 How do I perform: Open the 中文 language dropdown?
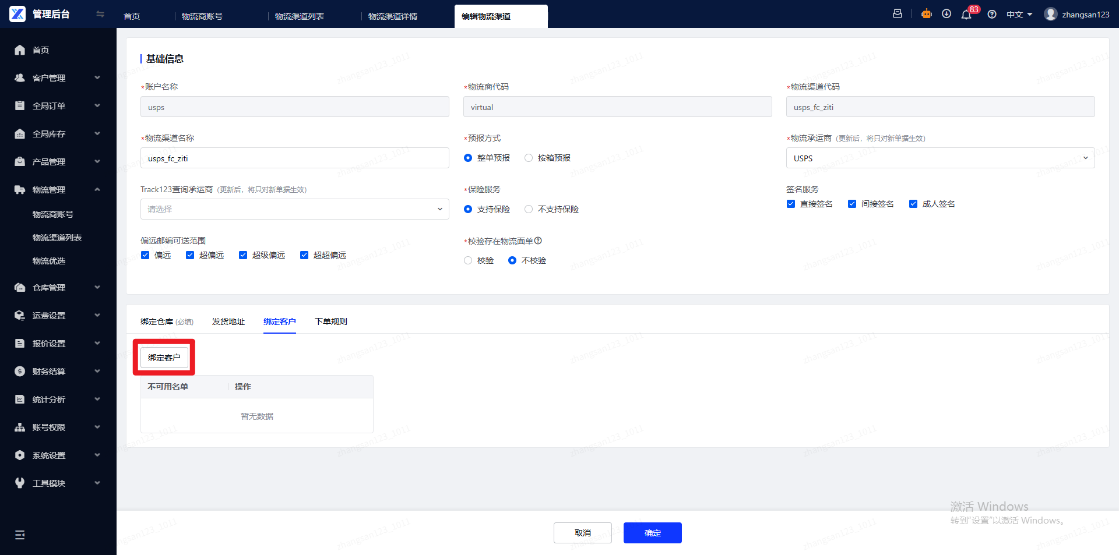point(1019,15)
